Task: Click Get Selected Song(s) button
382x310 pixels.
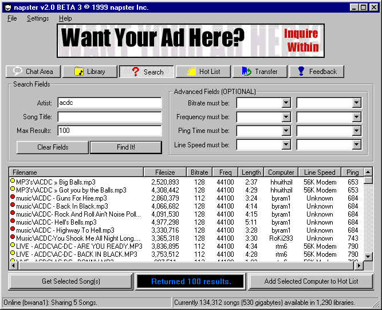Action: (71, 281)
